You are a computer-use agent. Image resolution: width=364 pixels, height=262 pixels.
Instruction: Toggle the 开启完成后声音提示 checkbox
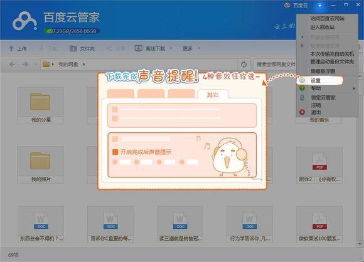(x=115, y=152)
